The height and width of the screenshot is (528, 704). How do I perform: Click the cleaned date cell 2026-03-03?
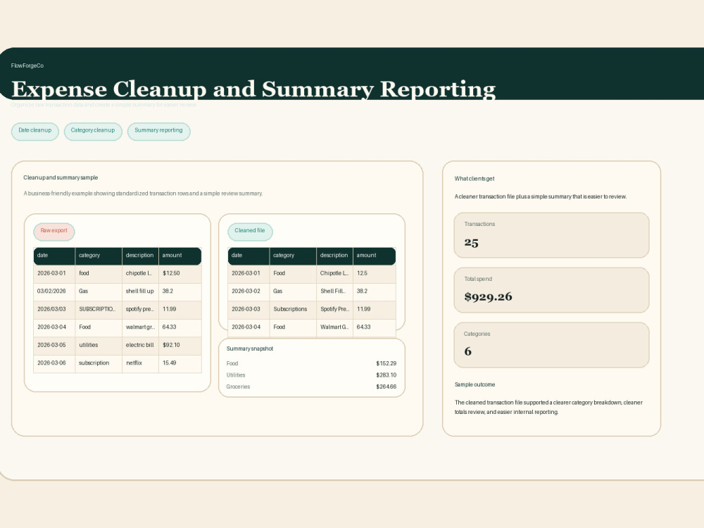point(249,310)
